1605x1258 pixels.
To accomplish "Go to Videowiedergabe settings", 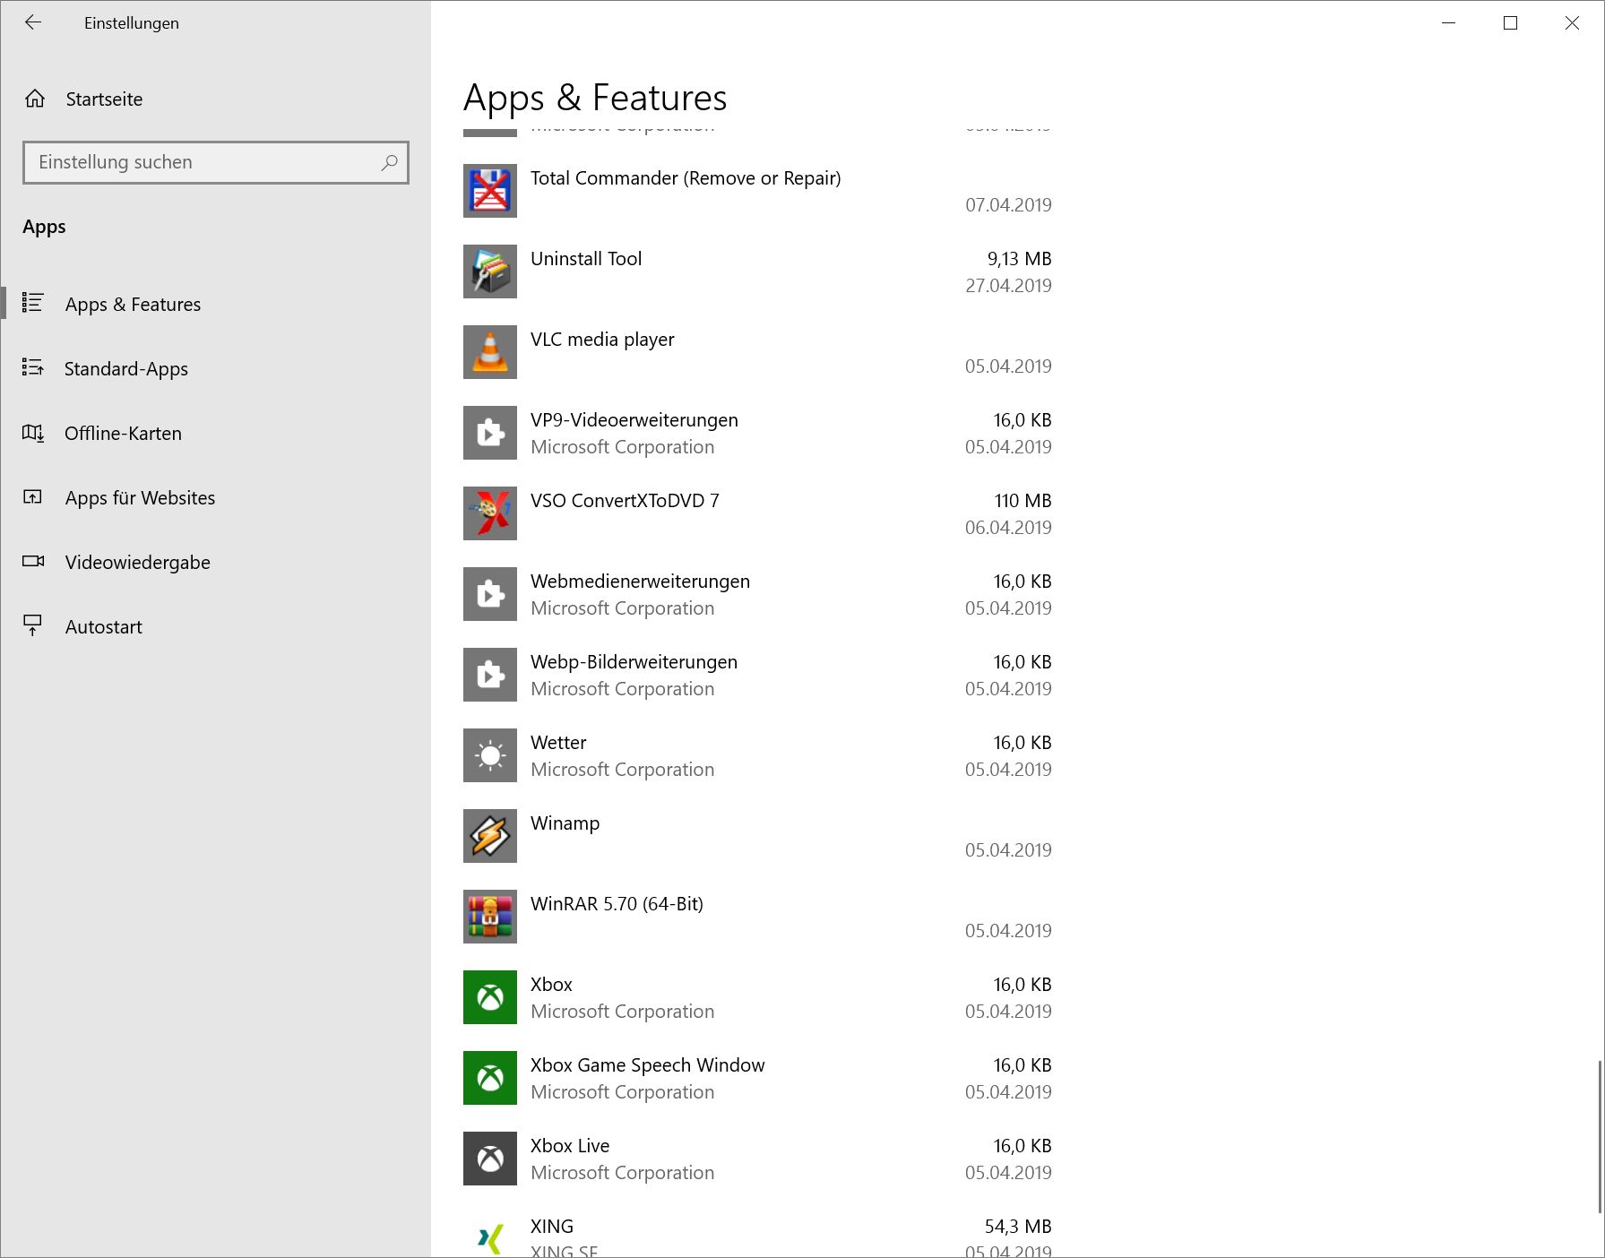I will click(137, 563).
